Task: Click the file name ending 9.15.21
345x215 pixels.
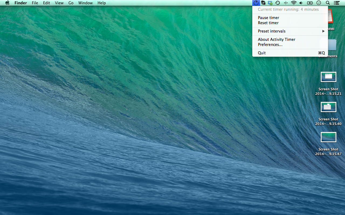Action: 328,91
